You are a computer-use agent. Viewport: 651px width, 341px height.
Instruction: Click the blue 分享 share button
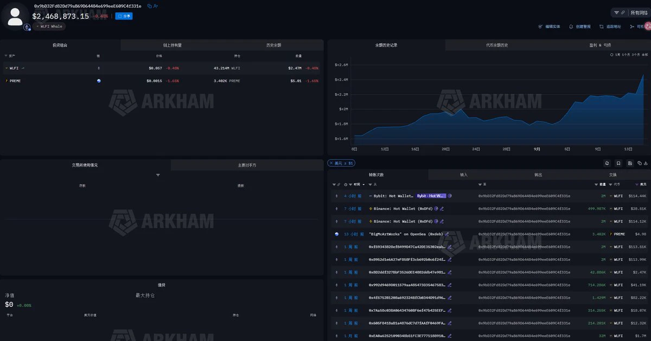124,16
